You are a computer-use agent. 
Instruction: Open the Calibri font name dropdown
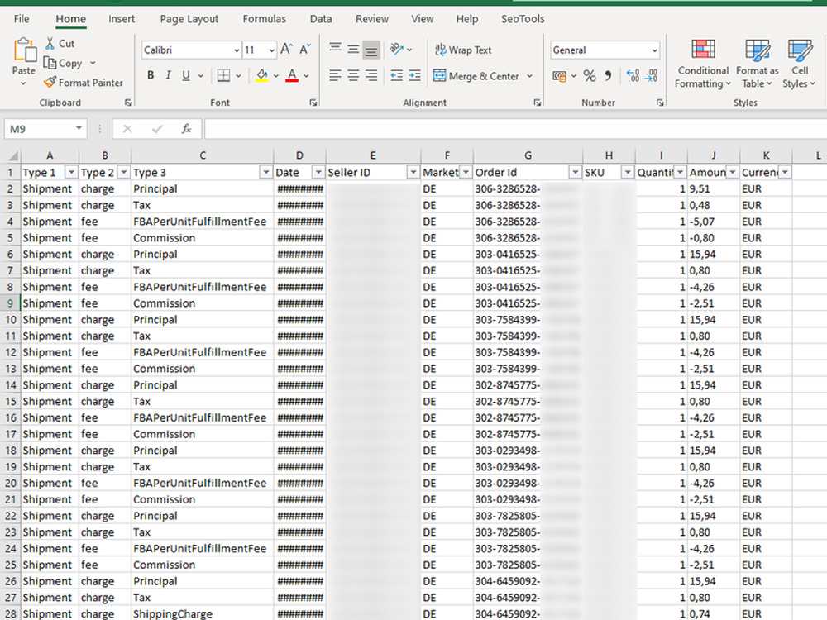point(237,50)
